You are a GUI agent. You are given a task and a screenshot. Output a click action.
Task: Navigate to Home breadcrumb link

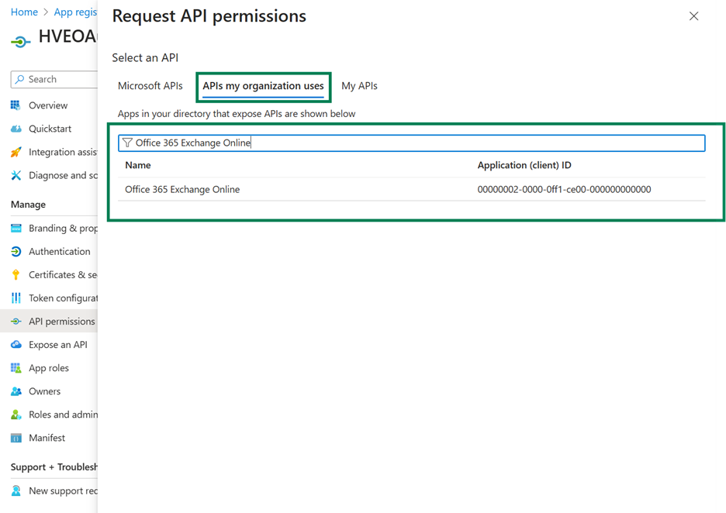click(24, 12)
